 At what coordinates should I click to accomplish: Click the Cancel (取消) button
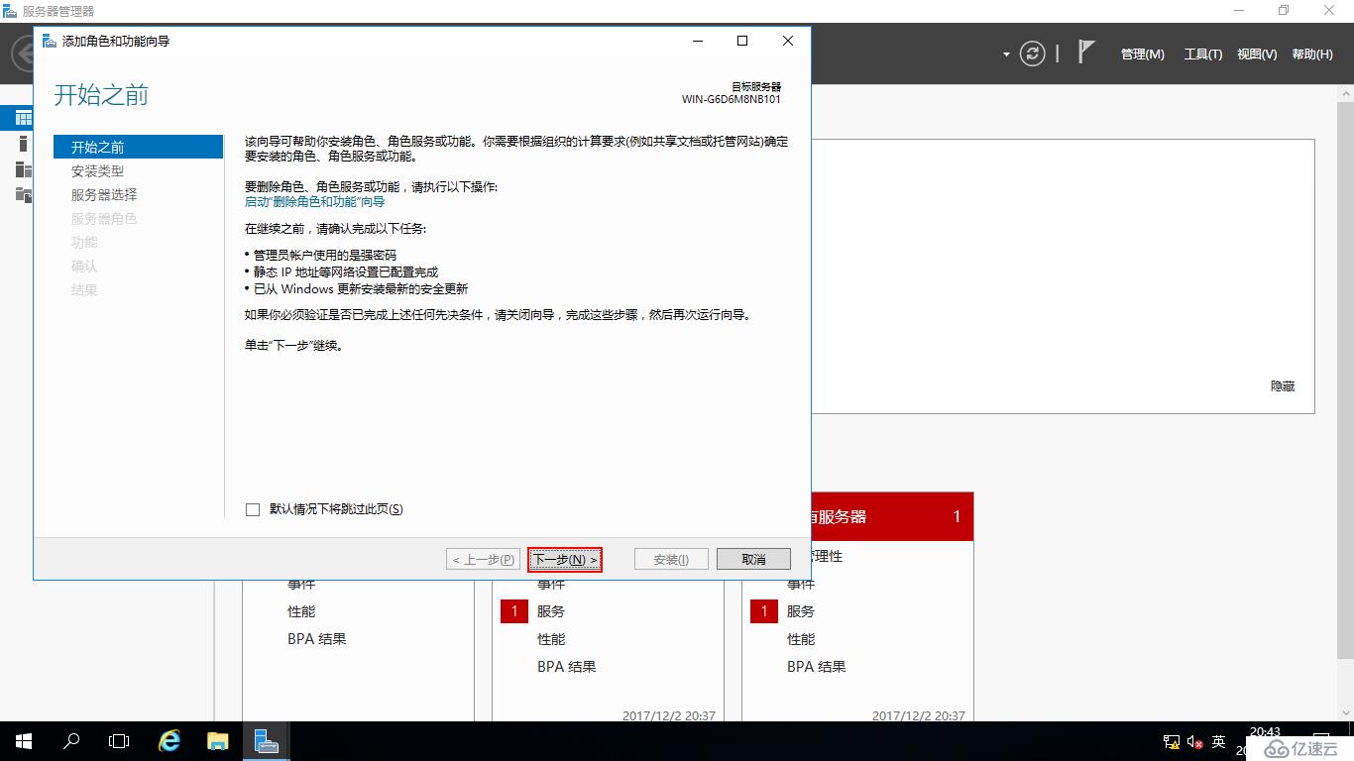753,560
